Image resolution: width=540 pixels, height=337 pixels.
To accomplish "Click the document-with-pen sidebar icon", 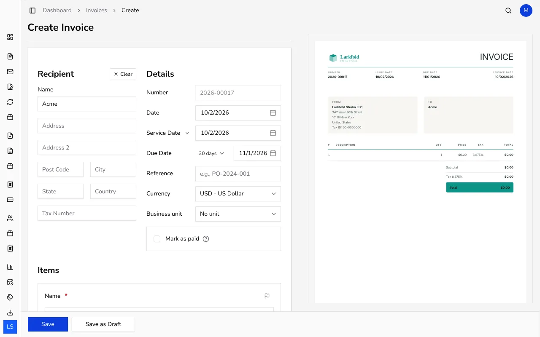I will coord(10,87).
